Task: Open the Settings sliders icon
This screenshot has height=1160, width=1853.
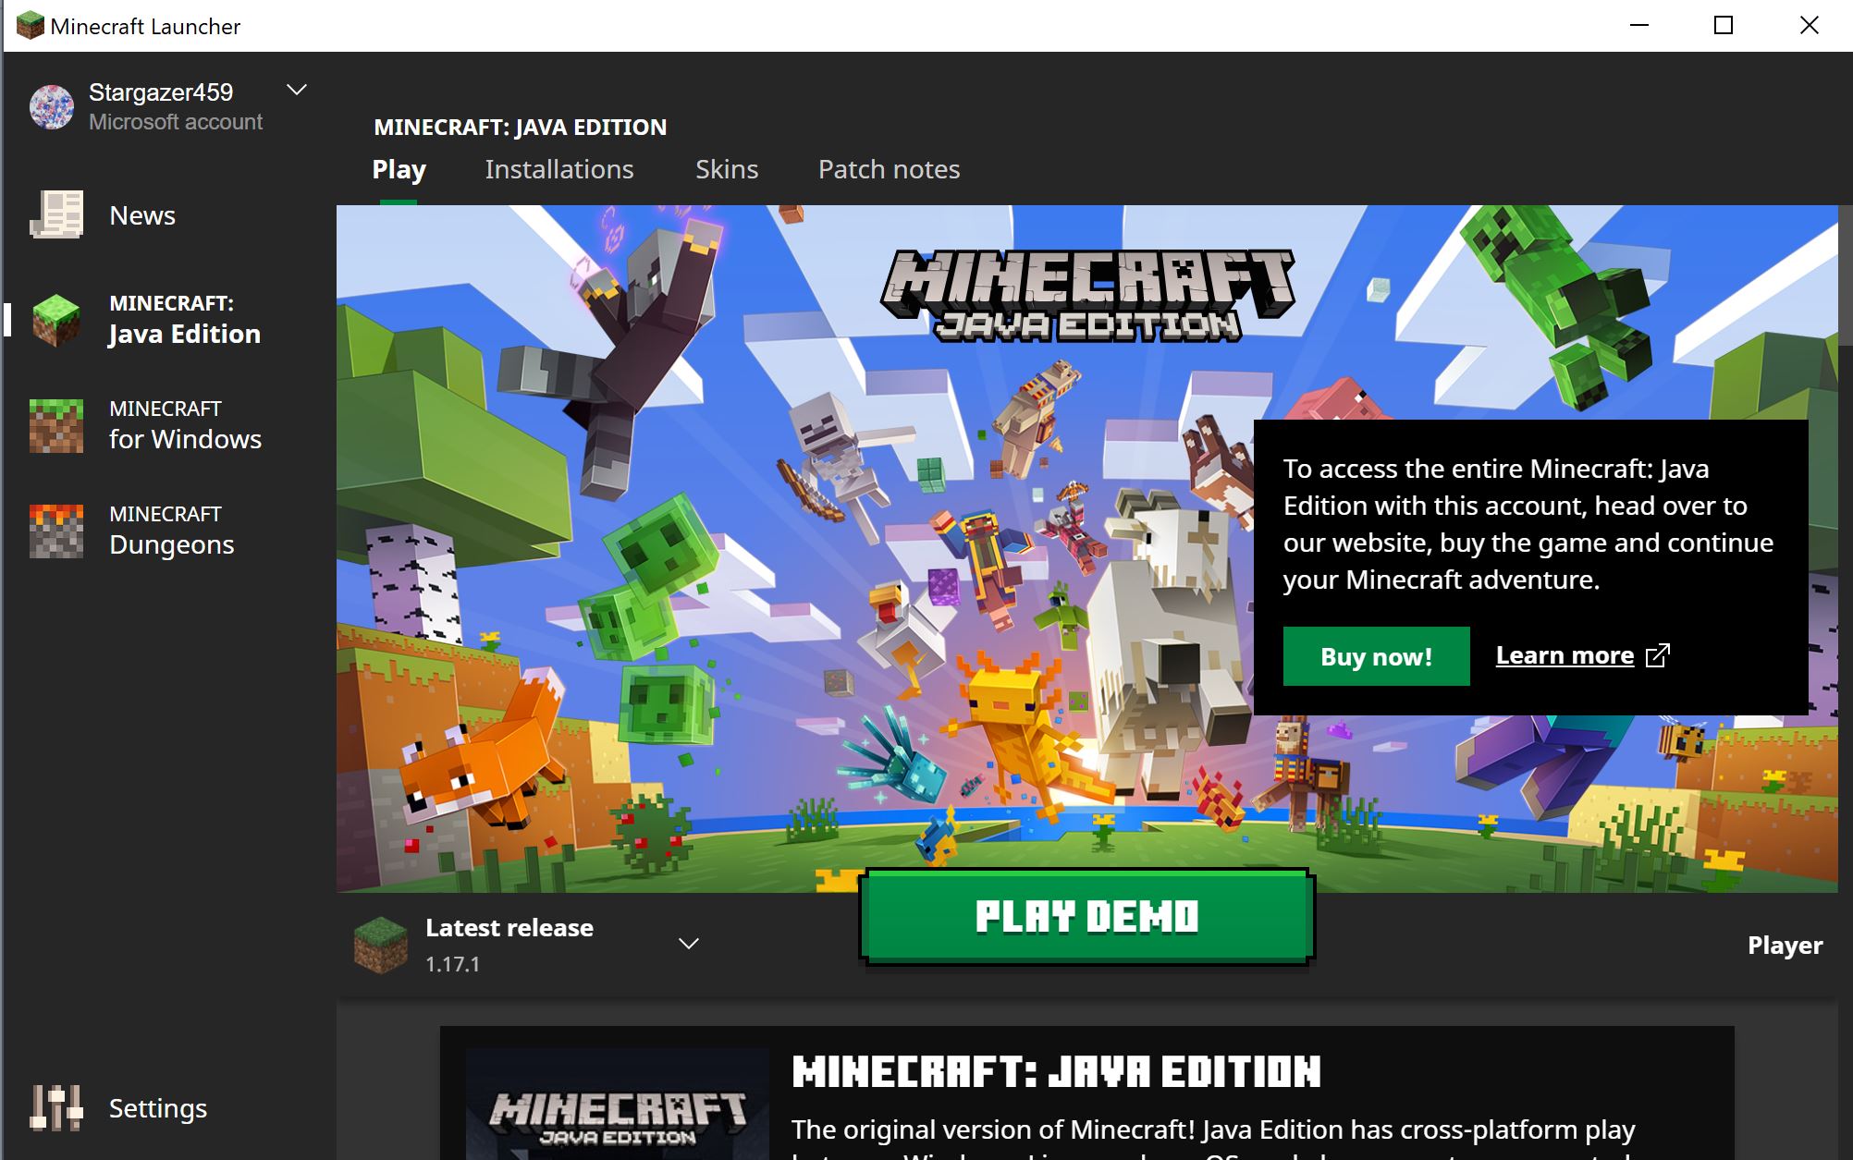Action: click(56, 1107)
